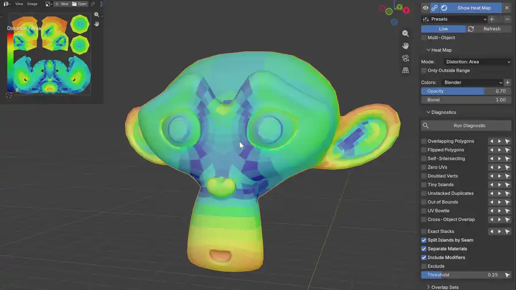Click select cursor icon for Tiny Islands
This screenshot has width=516, height=290.
pos(507,185)
